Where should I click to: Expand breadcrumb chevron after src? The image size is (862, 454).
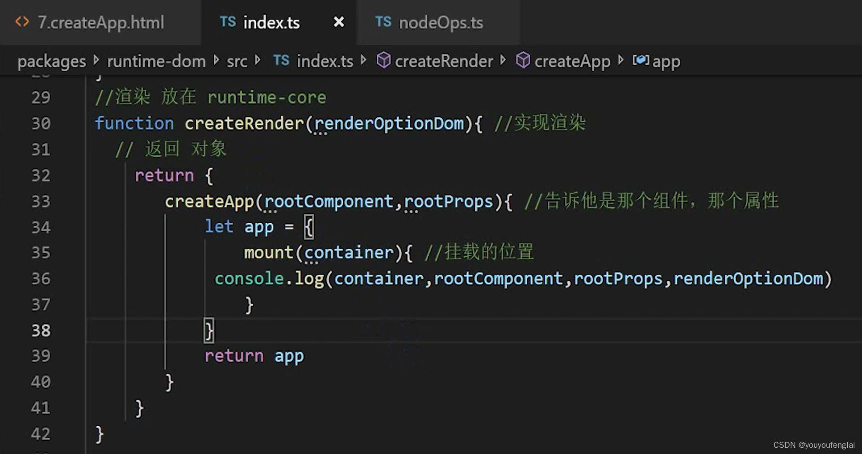click(x=258, y=60)
